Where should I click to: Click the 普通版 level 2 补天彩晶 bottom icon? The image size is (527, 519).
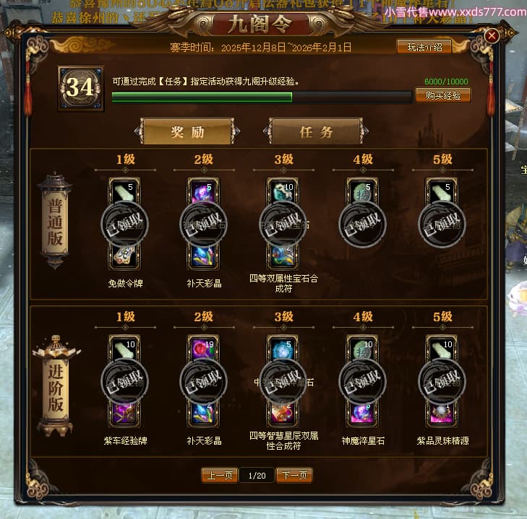tap(203, 256)
